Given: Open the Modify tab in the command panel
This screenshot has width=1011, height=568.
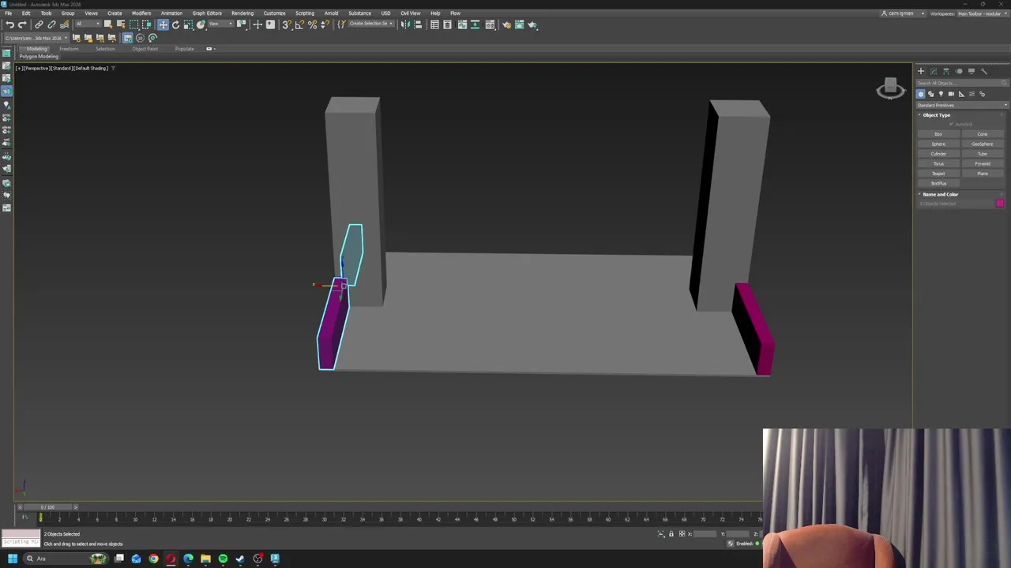Looking at the screenshot, I should pyautogui.click(x=934, y=71).
